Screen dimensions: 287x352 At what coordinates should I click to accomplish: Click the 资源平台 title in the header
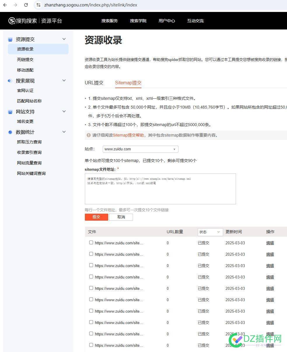click(52, 21)
